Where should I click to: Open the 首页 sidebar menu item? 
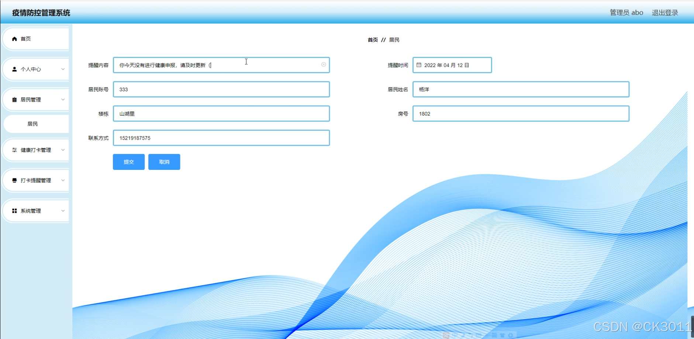click(36, 39)
